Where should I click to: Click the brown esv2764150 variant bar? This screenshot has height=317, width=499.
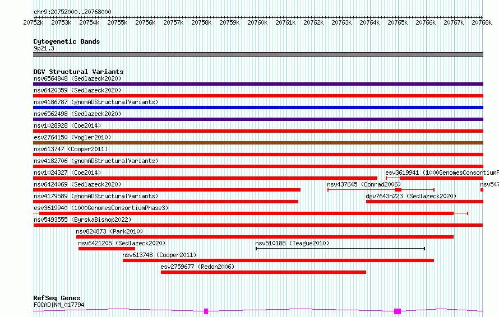pos(258,143)
